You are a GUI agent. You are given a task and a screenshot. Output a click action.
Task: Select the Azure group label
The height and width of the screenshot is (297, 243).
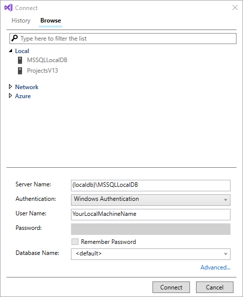[23, 96]
